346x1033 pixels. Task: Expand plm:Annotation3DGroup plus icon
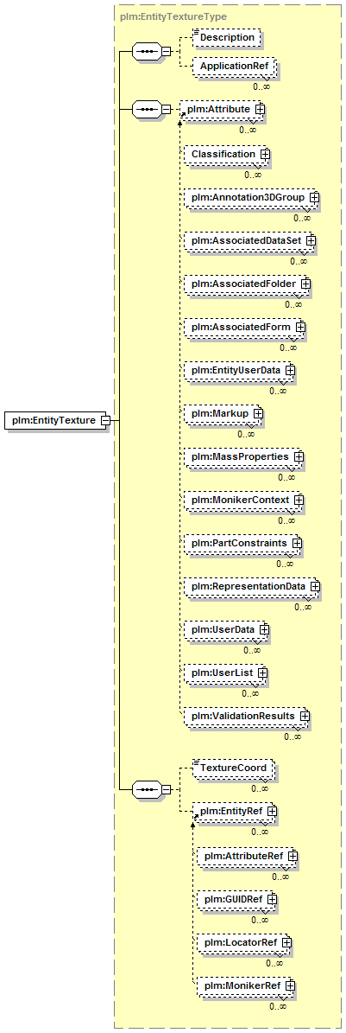pyautogui.click(x=314, y=197)
